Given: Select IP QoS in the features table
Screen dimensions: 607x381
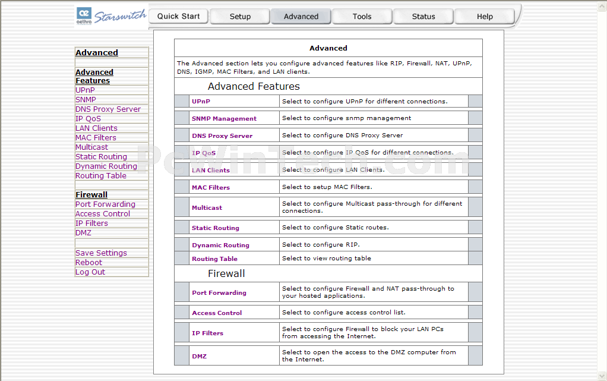Looking at the screenshot, I should pos(204,153).
